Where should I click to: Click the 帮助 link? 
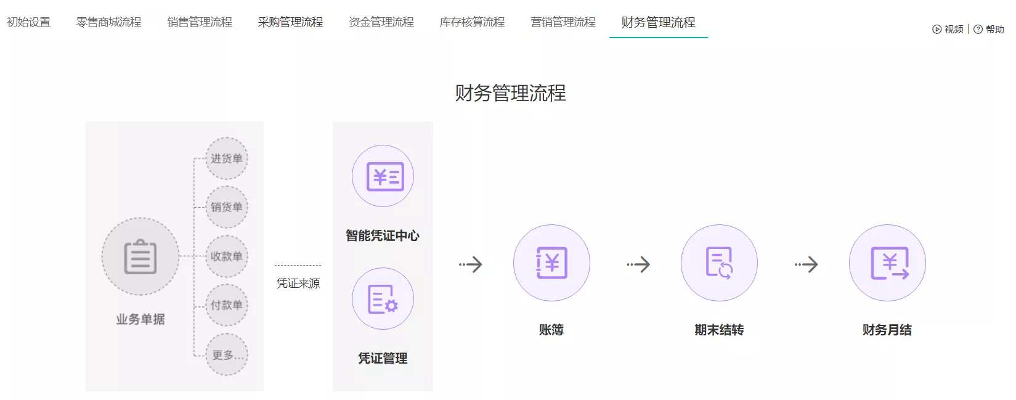pos(995,29)
